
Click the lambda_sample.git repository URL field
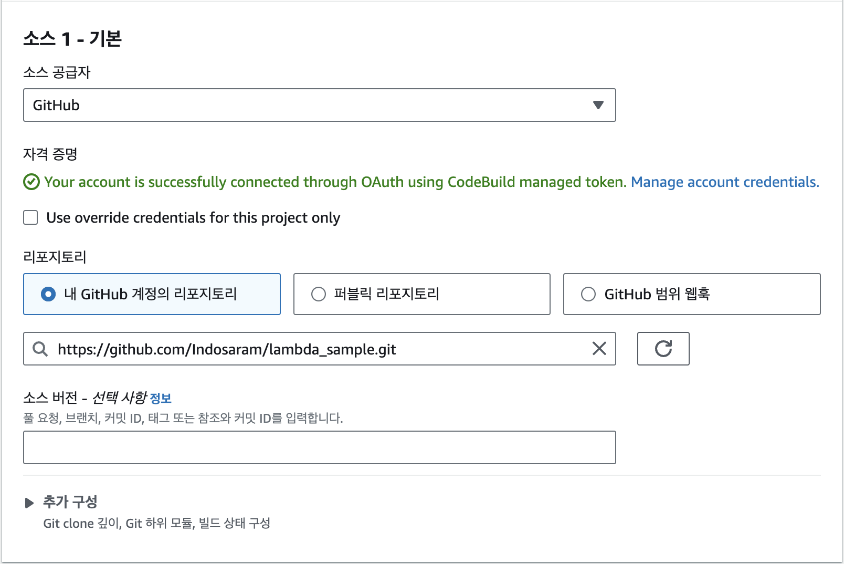tap(319, 349)
